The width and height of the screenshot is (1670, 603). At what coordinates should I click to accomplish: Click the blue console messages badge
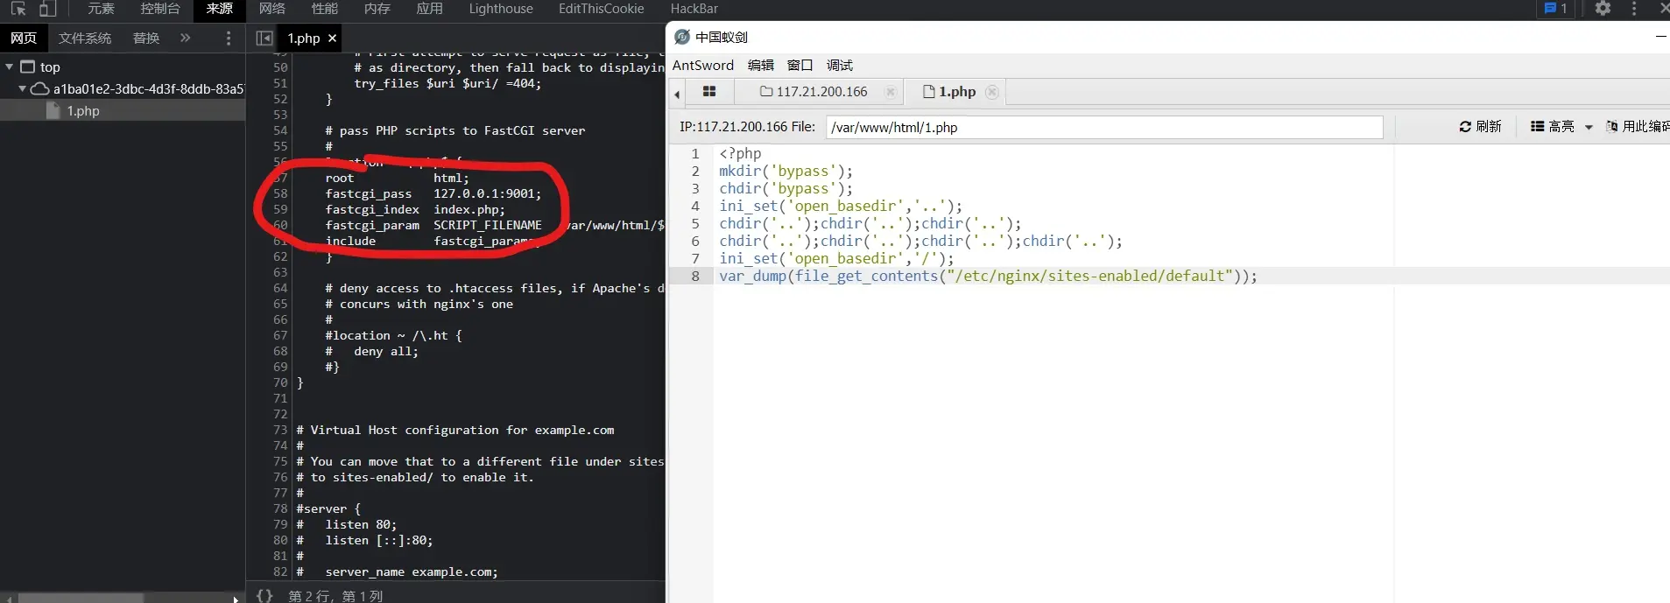click(1555, 9)
